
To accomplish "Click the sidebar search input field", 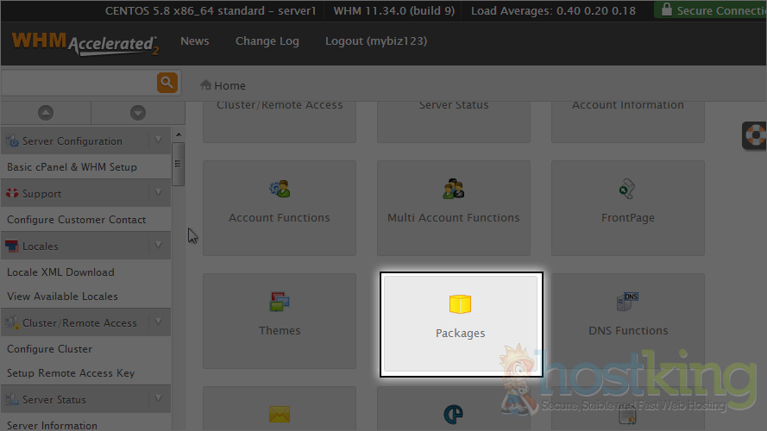I will tap(78, 83).
